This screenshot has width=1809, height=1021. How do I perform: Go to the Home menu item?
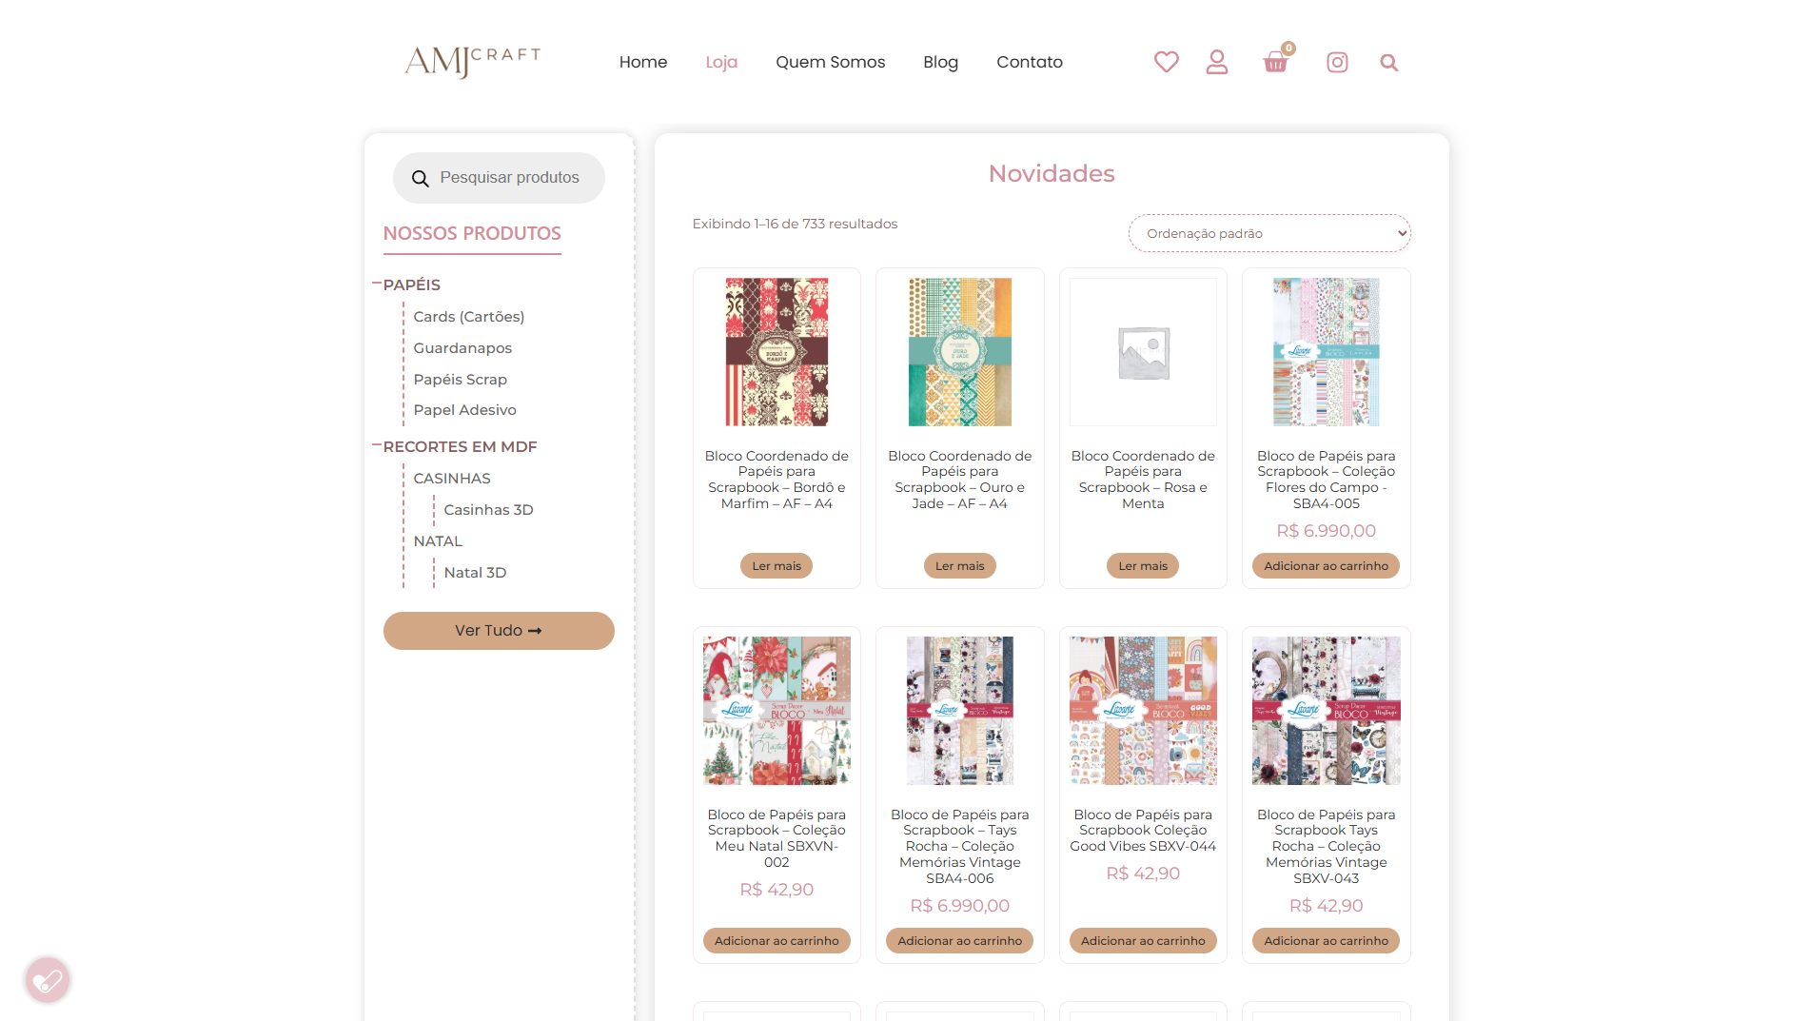click(x=643, y=62)
